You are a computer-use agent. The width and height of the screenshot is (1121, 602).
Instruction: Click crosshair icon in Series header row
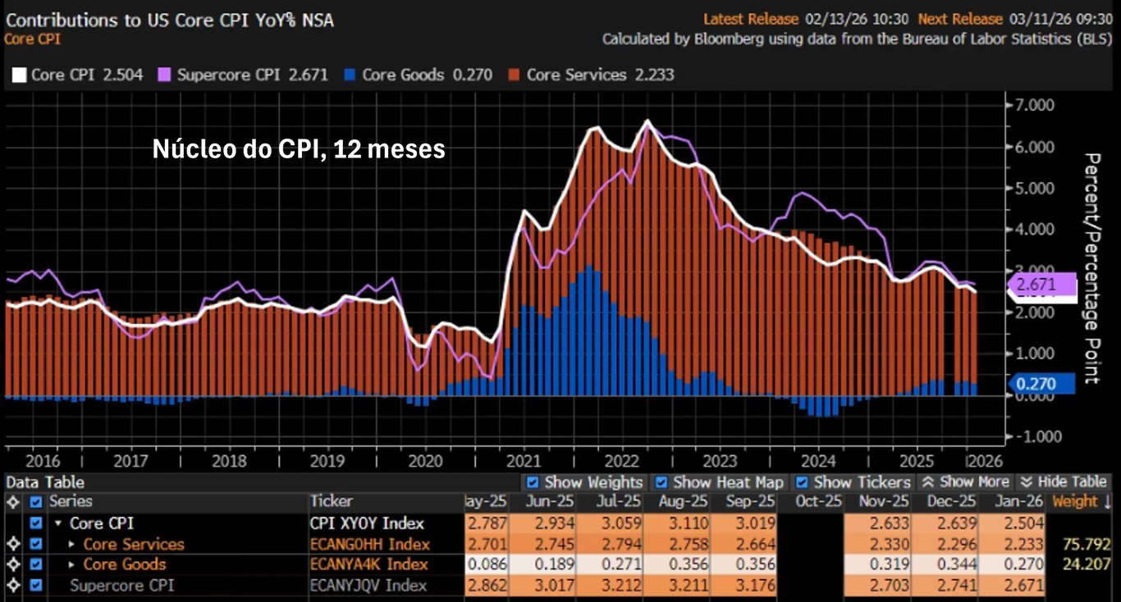[x=12, y=501]
